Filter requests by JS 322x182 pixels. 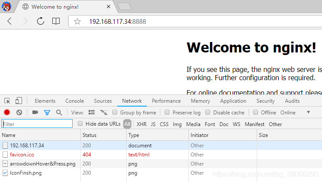click(x=153, y=124)
